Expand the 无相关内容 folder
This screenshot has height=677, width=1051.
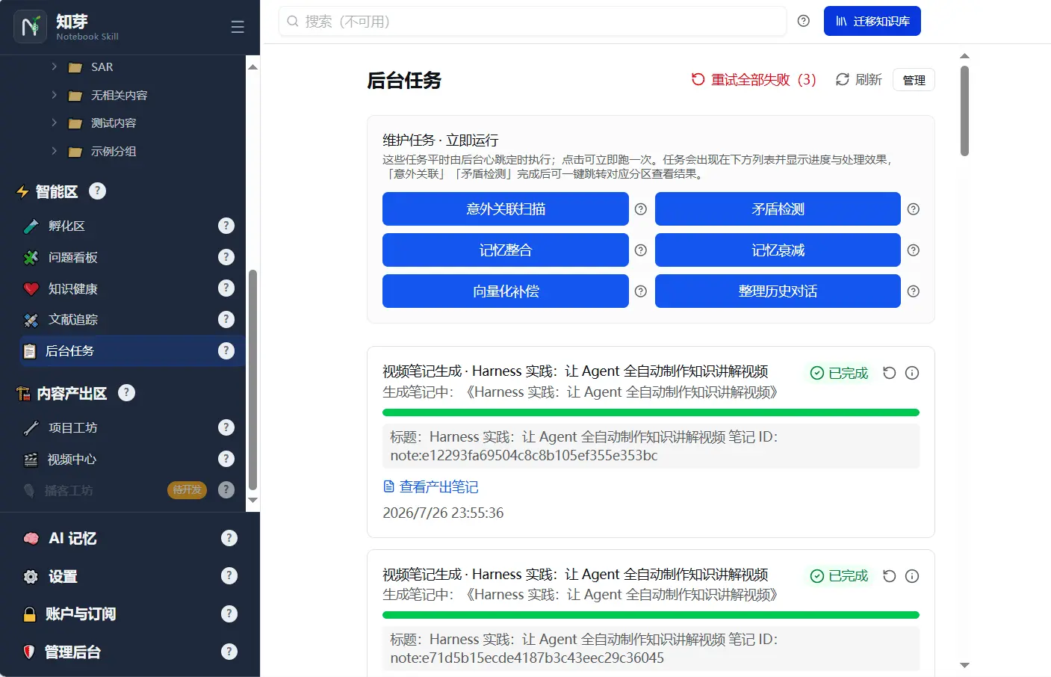pyautogui.click(x=54, y=95)
